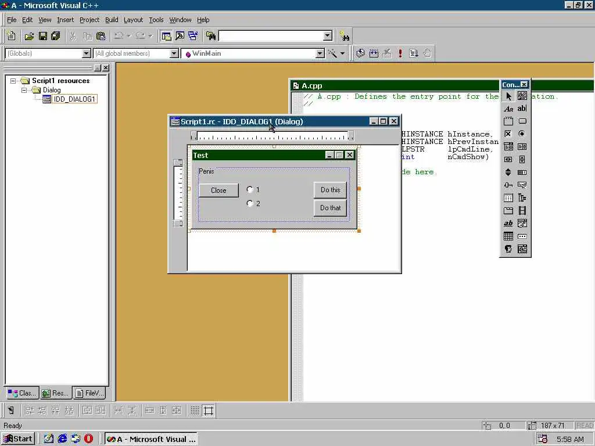Click the Build toolbar icon
This screenshot has width=595, height=446.
click(374, 53)
